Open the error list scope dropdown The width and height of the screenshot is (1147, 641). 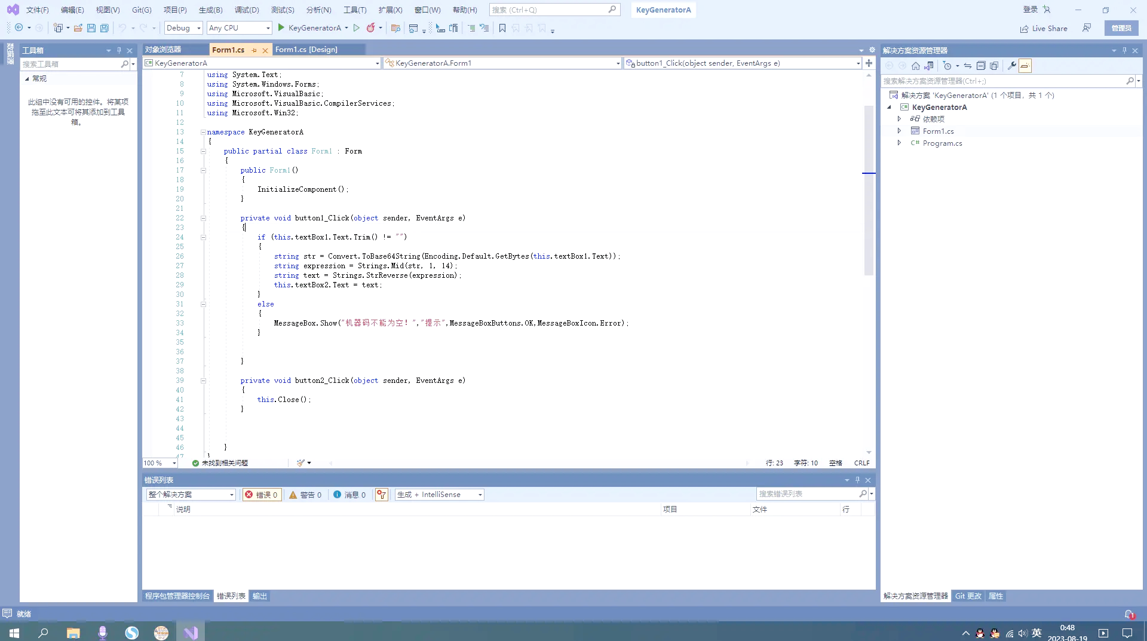pyautogui.click(x=191, y=495)
